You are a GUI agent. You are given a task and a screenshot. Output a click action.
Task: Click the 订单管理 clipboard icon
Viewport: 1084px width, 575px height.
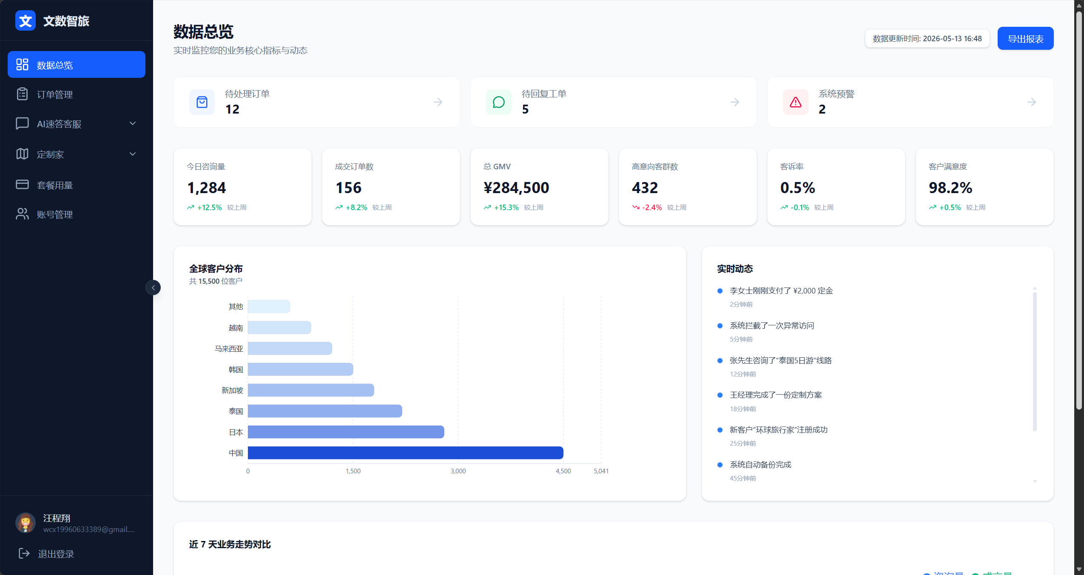point(22,94)
